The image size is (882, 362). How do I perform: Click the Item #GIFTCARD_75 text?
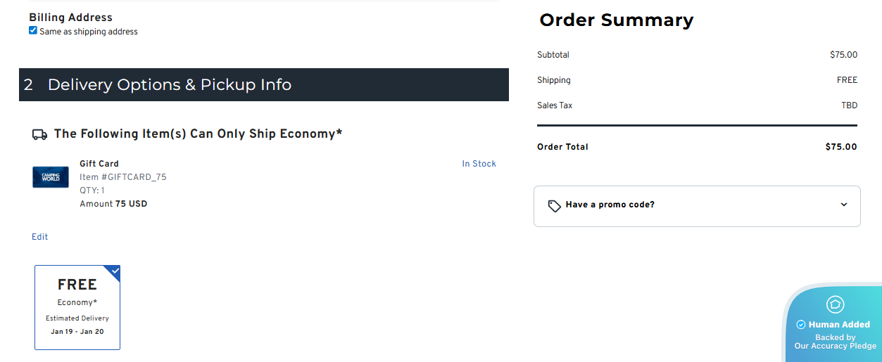pos(123,177)
